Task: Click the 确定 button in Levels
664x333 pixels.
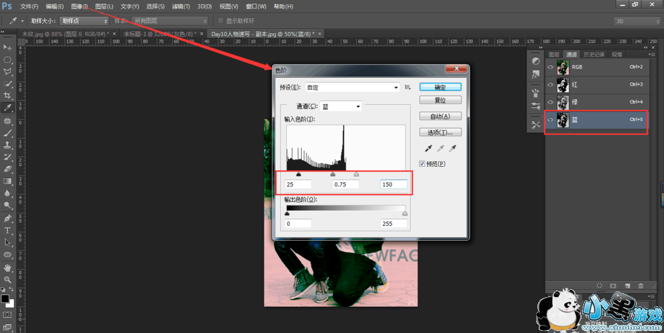Action: click(440, 87)
